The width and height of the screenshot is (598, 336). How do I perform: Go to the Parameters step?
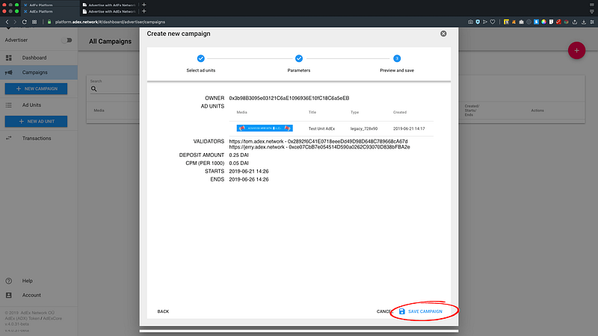[x=298, y=63]
